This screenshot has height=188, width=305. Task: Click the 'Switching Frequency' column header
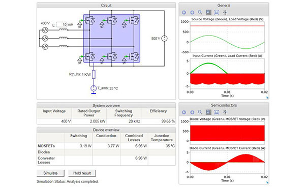tap(124, 113)
